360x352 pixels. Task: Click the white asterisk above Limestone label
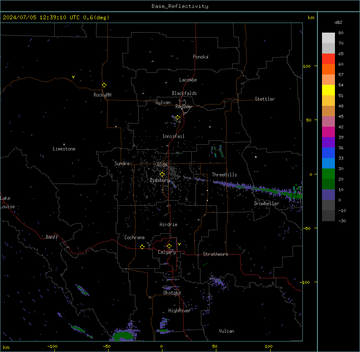[64, 145]
